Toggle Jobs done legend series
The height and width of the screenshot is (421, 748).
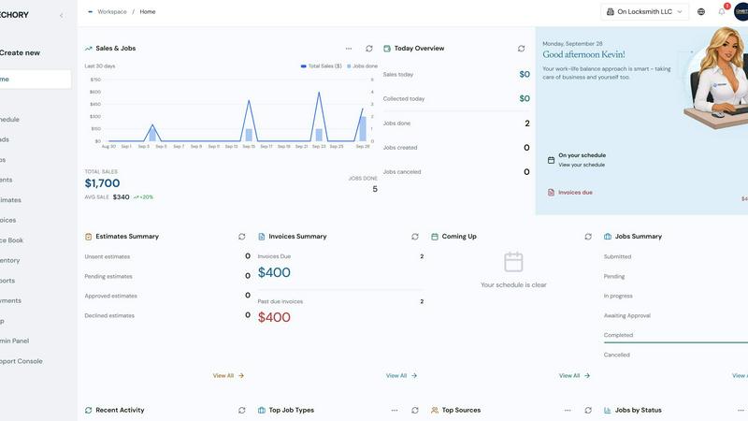coord(362,66)
